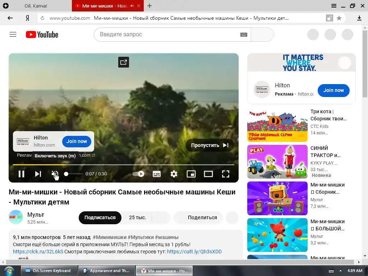
Task: Open video in separate window icon
Action: [124, 62]
